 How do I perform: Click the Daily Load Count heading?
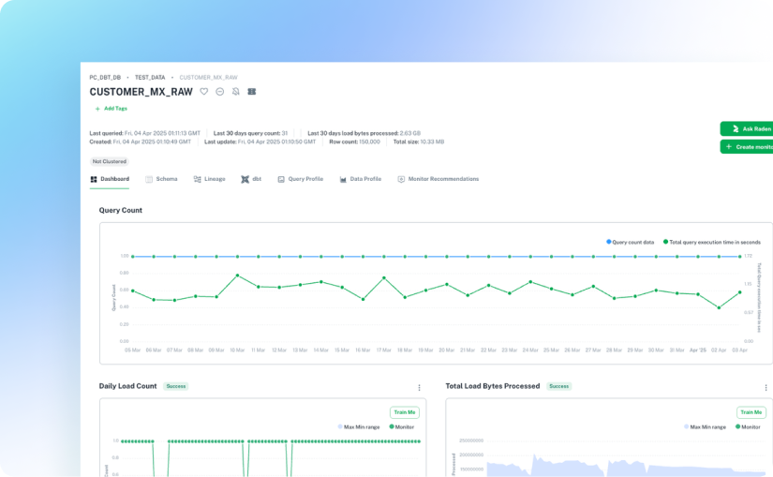tap(127, 386)
